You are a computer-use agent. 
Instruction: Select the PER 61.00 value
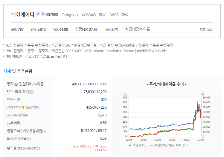(x=60, y=29)
